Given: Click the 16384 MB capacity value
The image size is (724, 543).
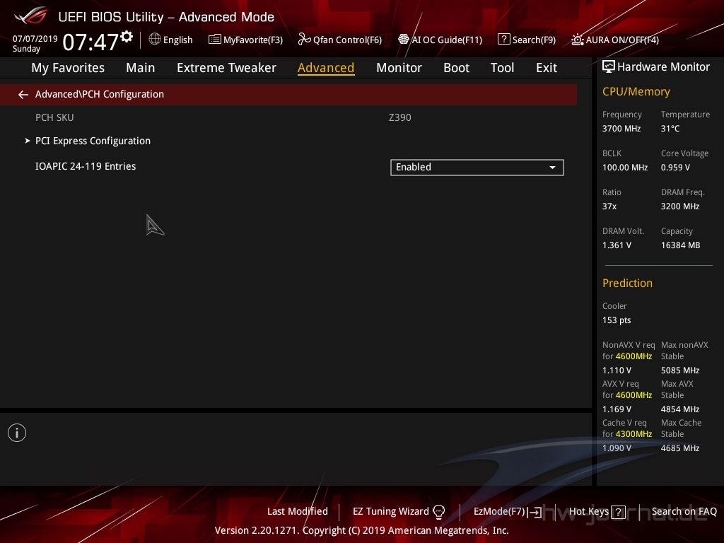Looking at the screenshot, I should [x=680, y=245].
